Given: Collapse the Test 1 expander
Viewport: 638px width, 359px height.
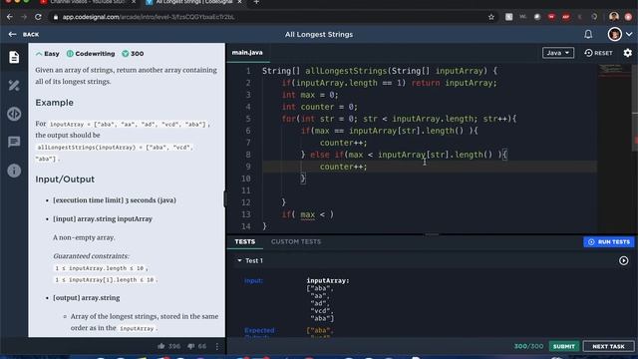Looking at the screenshot, I should pos(239,260).
